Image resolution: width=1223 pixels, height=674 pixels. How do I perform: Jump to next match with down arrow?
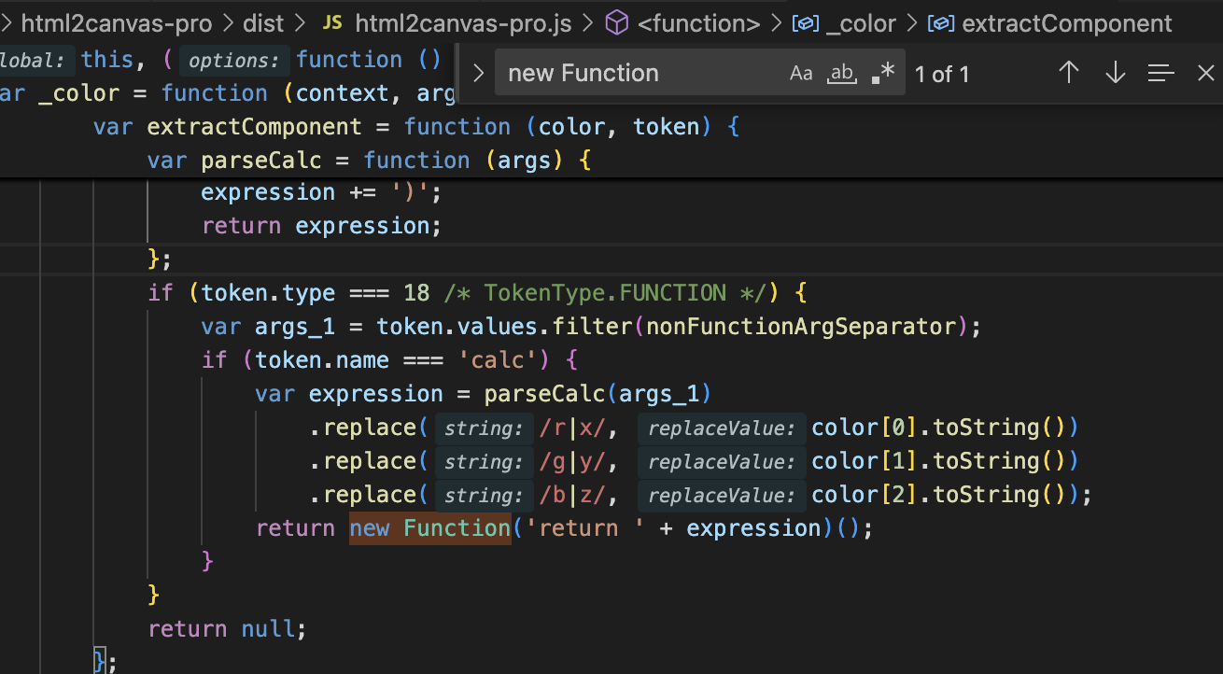point(1115,73)
